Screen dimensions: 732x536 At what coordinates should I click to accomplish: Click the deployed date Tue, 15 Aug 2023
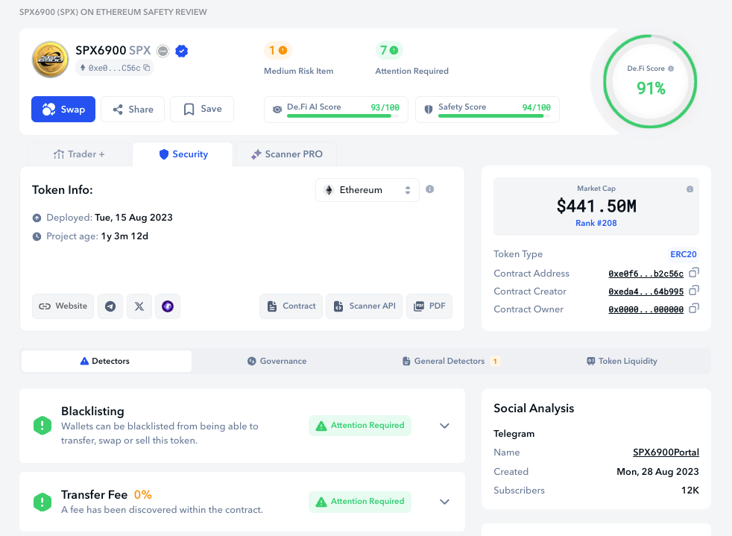click(x=133, y=218)
